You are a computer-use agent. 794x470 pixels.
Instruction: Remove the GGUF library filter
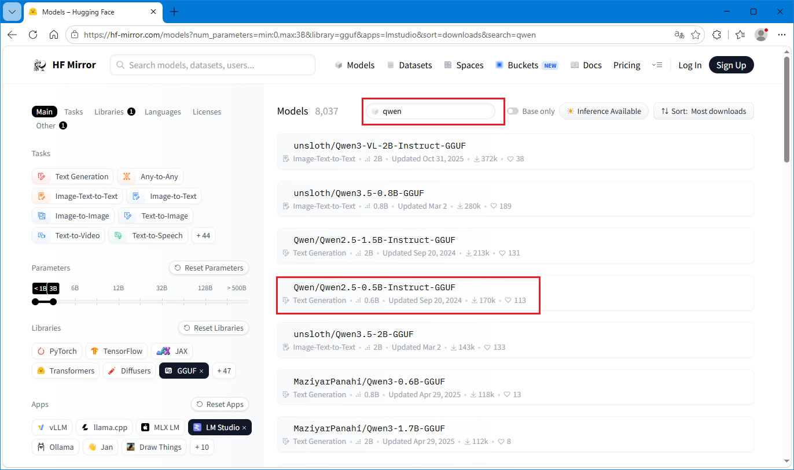[x=201, y=371]
